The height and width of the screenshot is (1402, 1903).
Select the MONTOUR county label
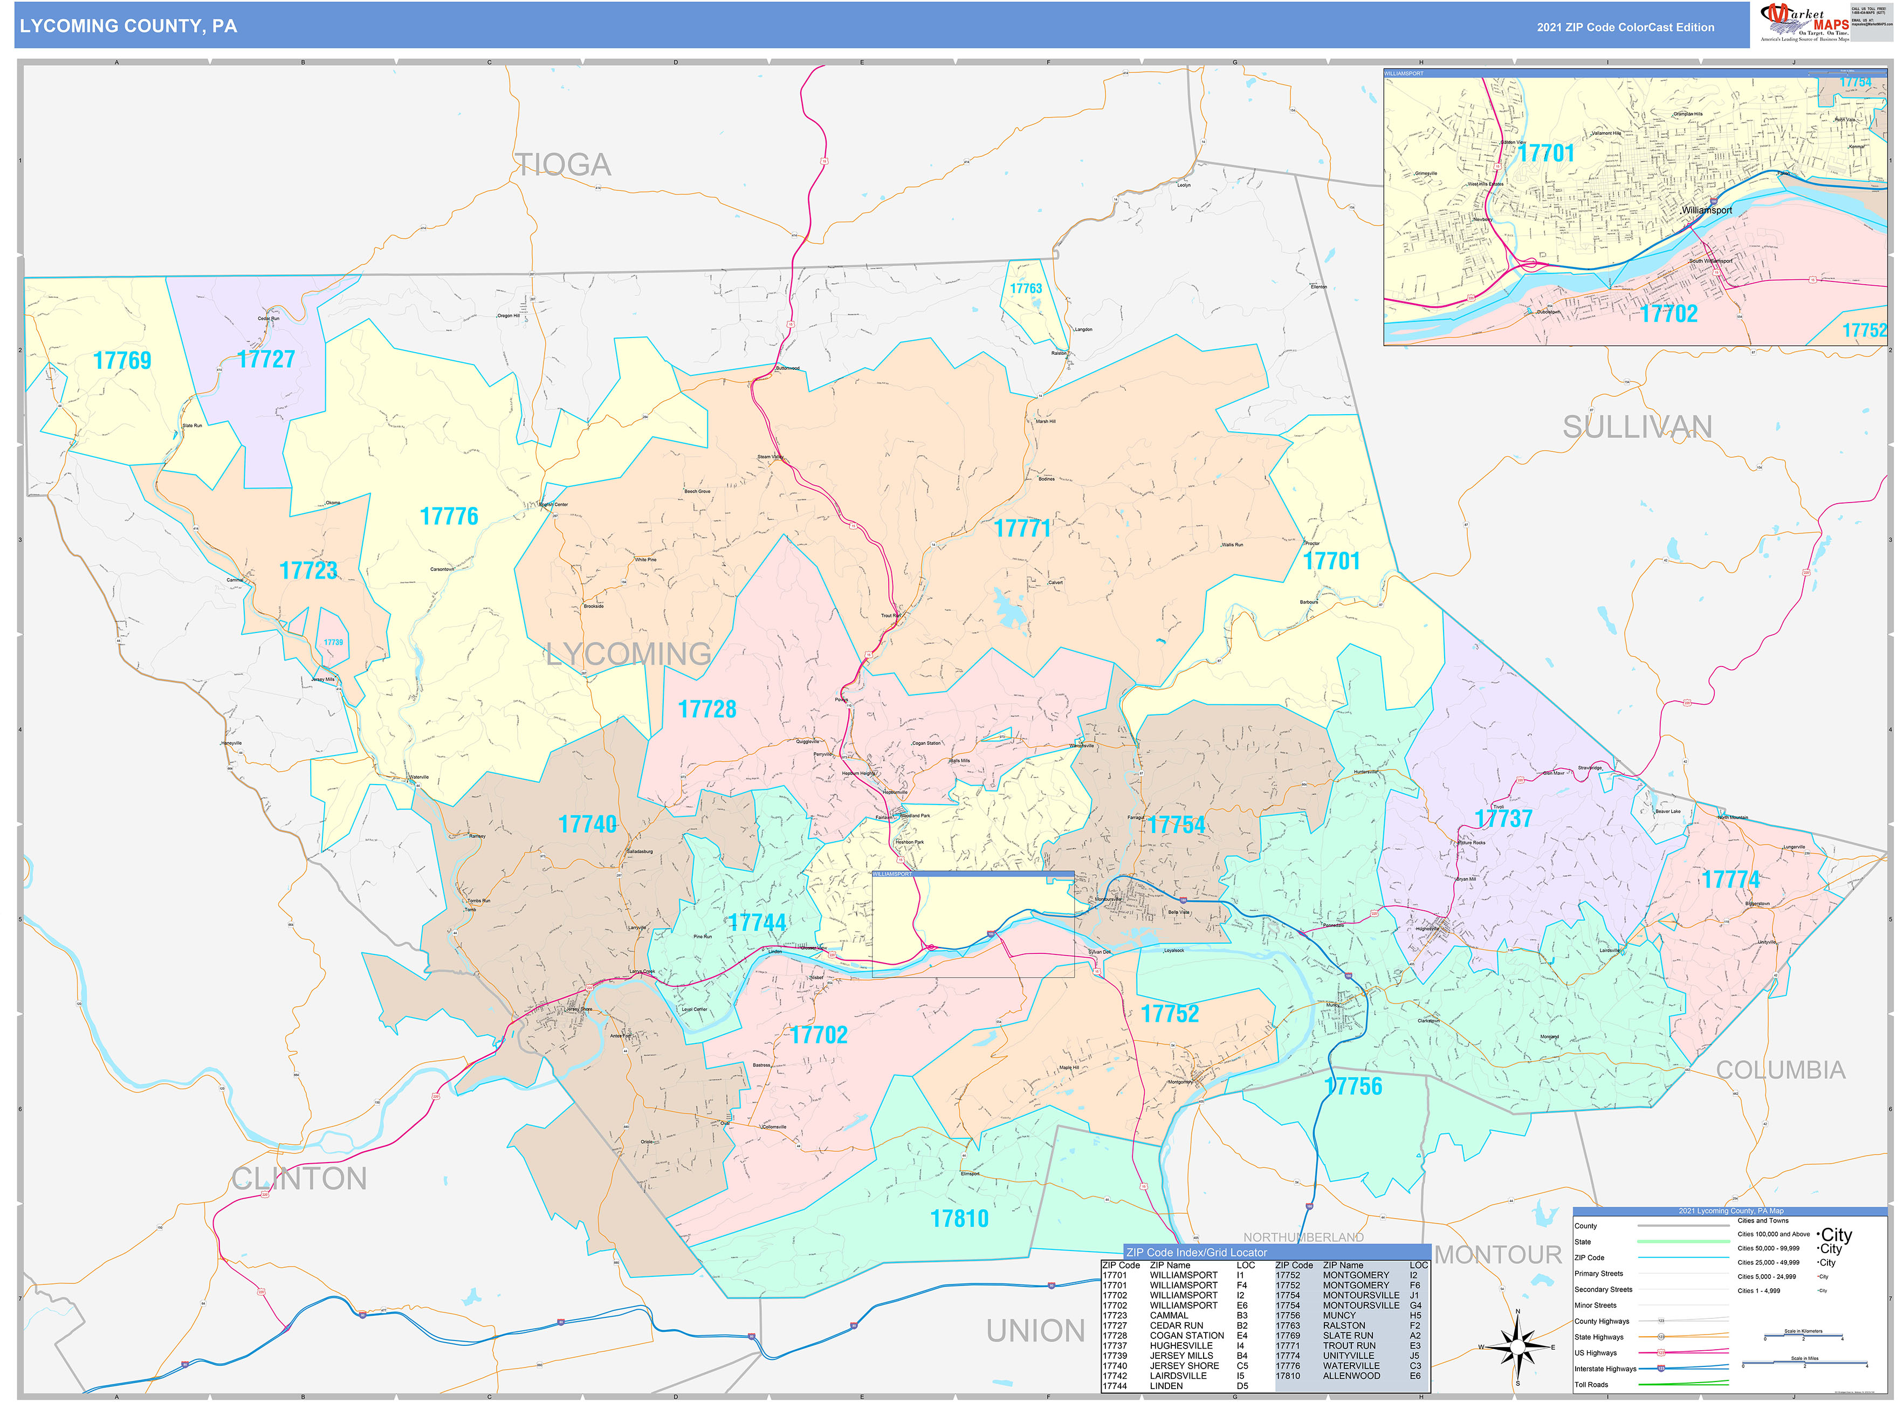1497,1254
